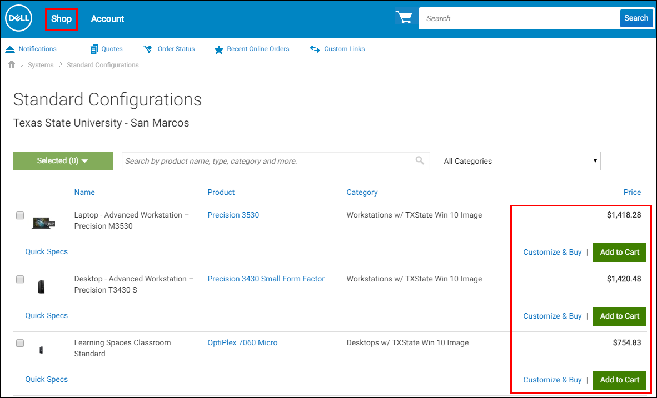Open the Learning Spaces Classroom Standard thumbnail

[x=41, y=350]
